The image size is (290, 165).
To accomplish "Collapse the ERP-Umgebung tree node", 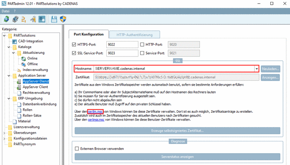I will (9, 98).
